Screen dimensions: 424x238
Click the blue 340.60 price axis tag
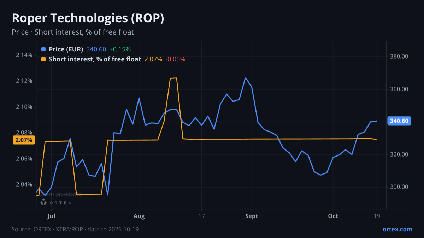click(x=399, y=121)
